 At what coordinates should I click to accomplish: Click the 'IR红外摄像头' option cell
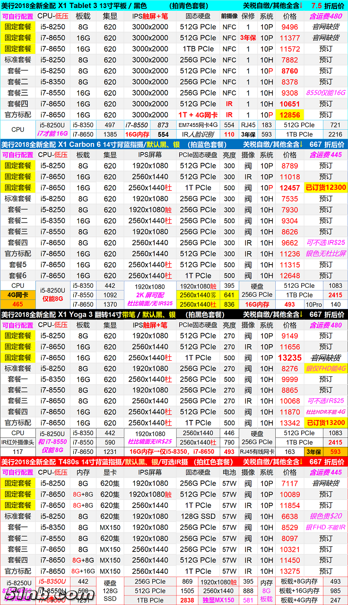coord(17,442)
